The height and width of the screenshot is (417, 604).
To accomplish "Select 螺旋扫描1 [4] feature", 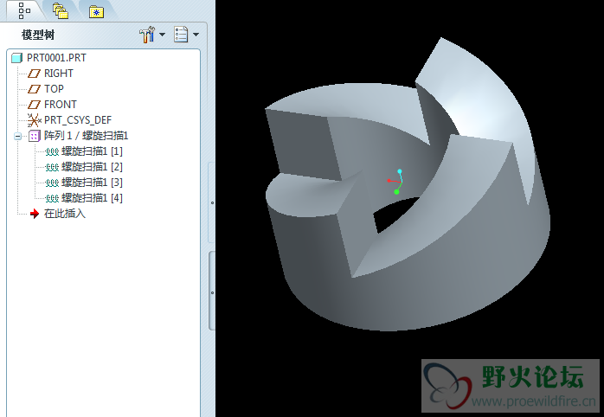I will tap(92, 198).
